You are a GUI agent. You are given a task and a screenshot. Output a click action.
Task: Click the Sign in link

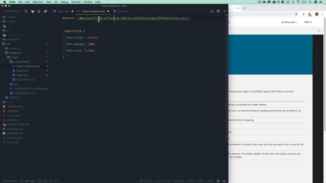point(308,22)
